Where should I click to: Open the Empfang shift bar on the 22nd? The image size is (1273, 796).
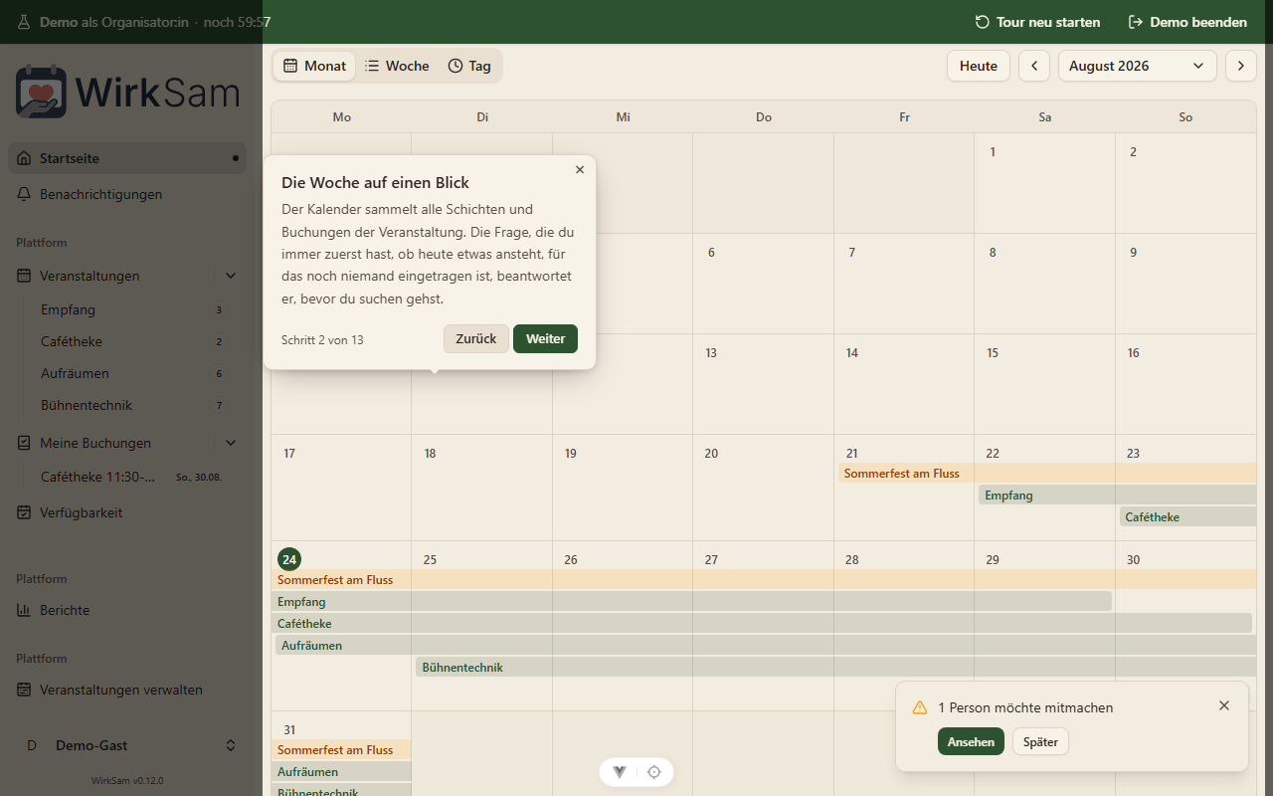click(1118, 496)
